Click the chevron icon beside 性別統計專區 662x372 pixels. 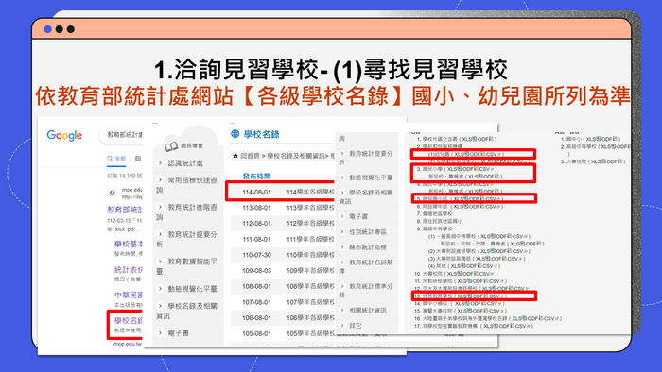pyautogui.click(x=342, y=231)
